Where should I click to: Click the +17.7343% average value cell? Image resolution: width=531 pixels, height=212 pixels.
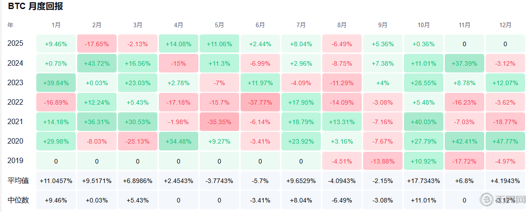point(423,180)
